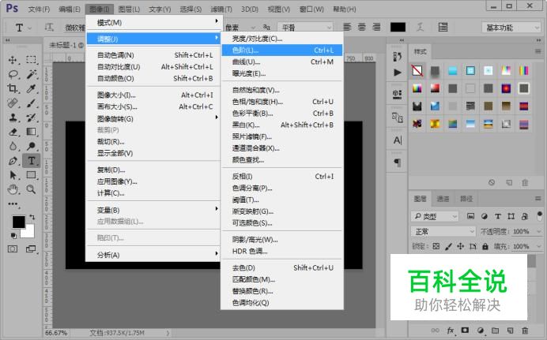
Task: Enable the type layer filter
Action: pyautogui.click(x=498, y=216)
